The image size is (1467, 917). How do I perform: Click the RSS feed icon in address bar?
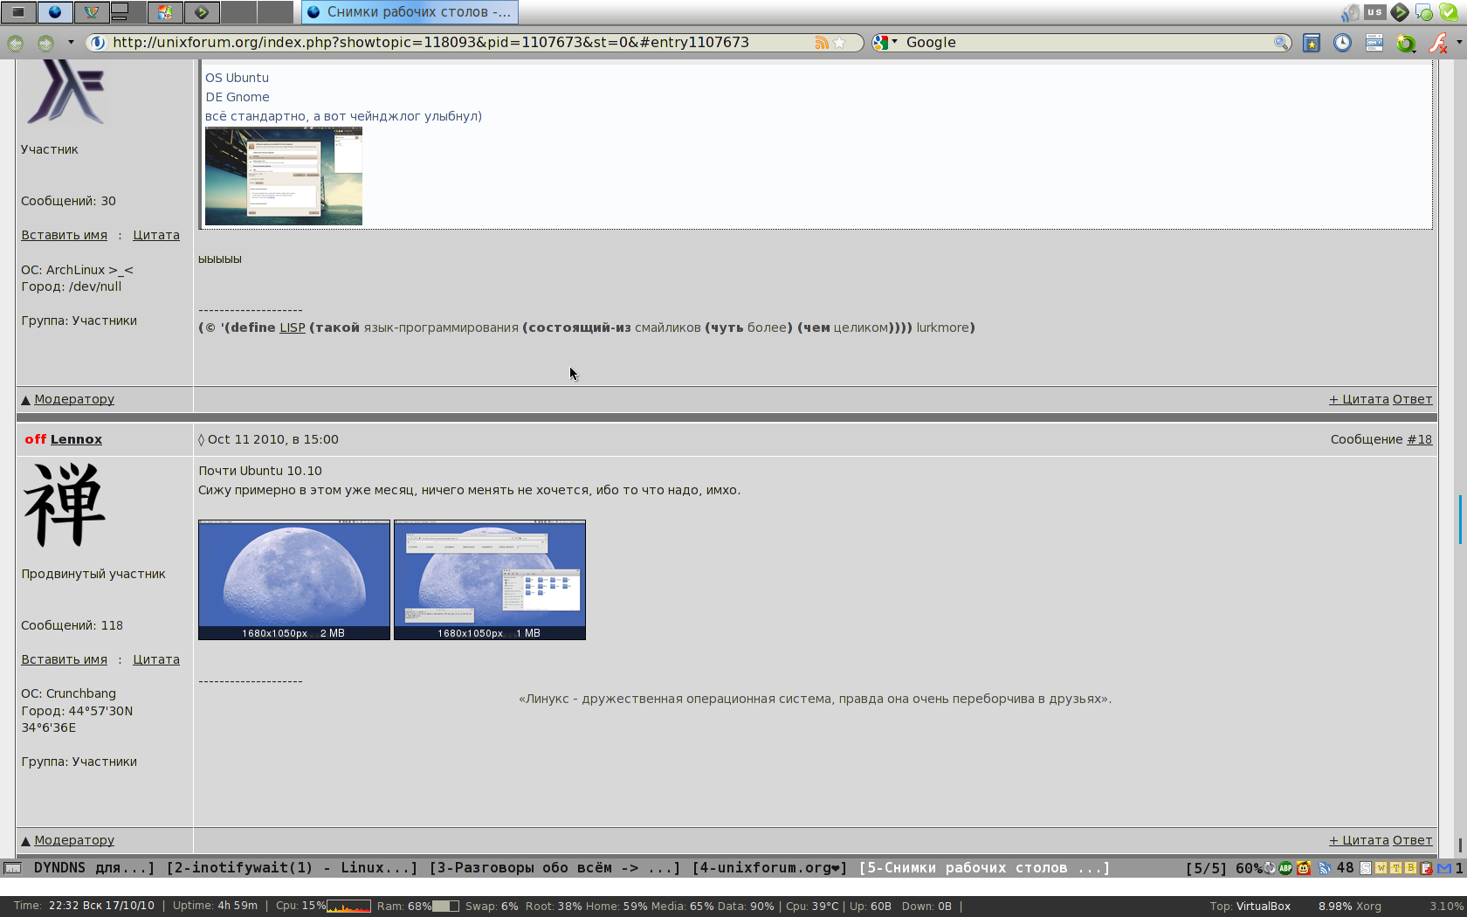[821, 43]
